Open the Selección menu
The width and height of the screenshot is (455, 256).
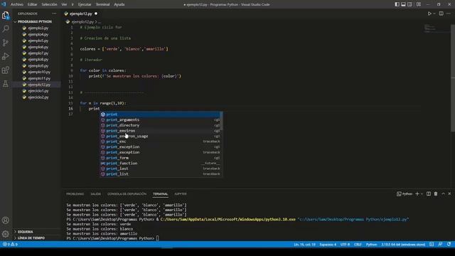[x=49, y=4]
